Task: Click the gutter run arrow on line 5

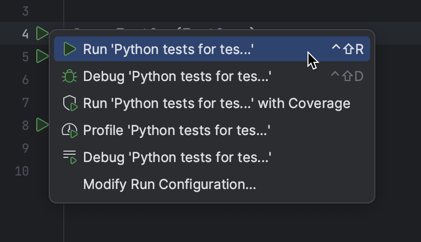Action: point(42,56)
